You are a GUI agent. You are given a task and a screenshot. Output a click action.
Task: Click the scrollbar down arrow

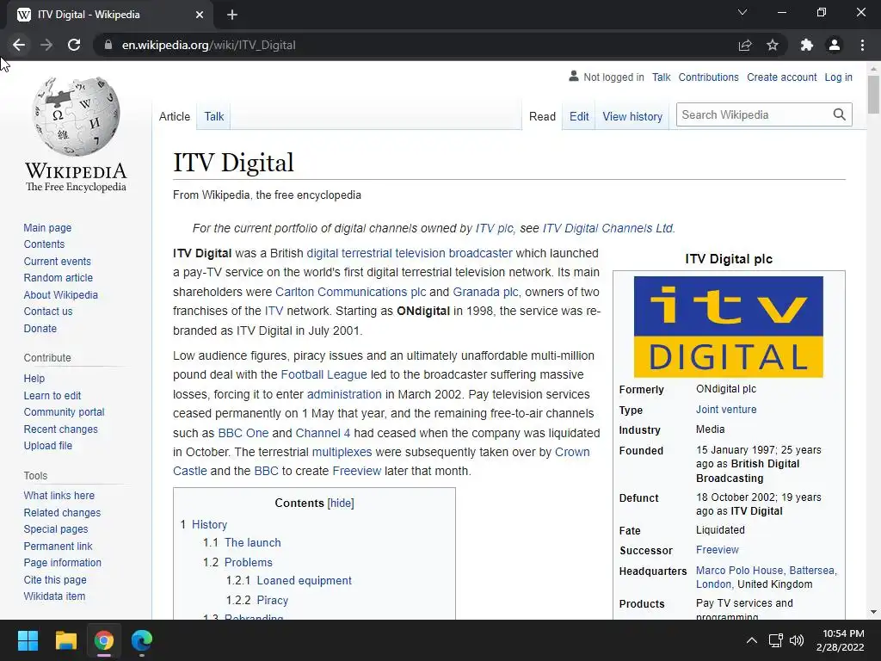873,612
